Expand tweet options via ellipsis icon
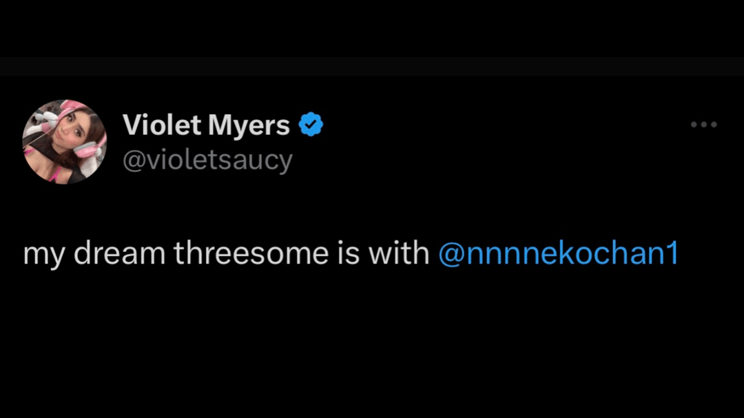This screenshot has width=744, height=418. [x=704, y=125]
